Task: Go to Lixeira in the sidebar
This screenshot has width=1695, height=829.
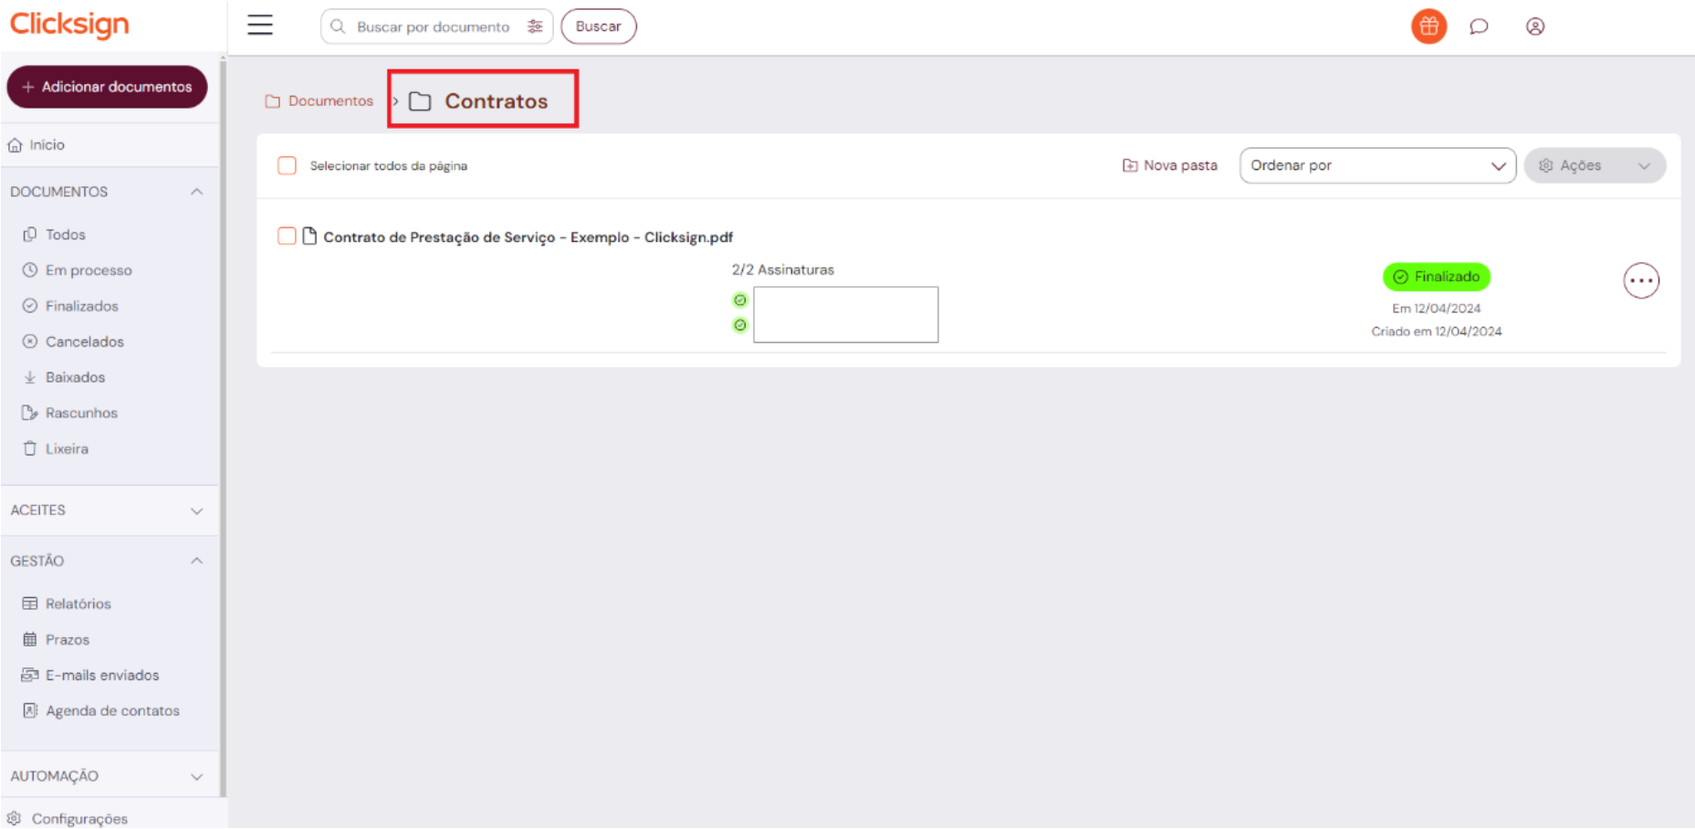Action: pyautogui.click(x=67, y=448)
